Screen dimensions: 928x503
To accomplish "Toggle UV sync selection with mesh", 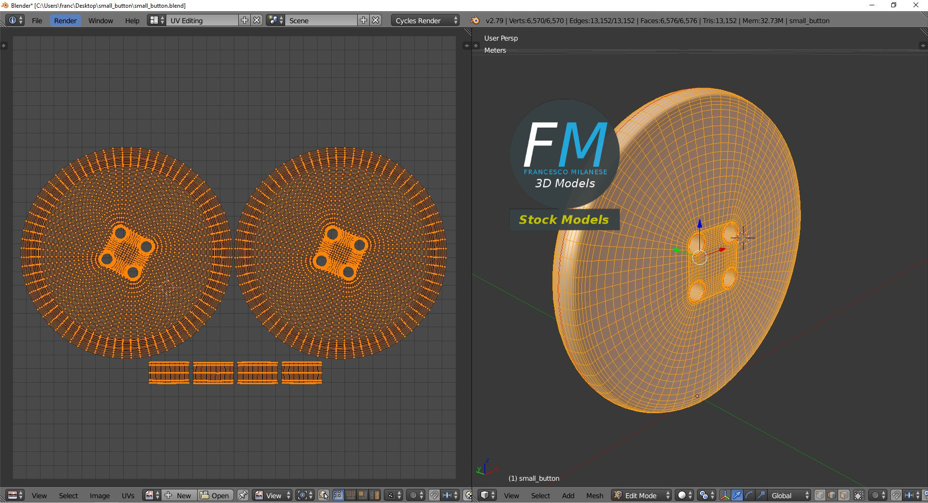I will point(323,495).
